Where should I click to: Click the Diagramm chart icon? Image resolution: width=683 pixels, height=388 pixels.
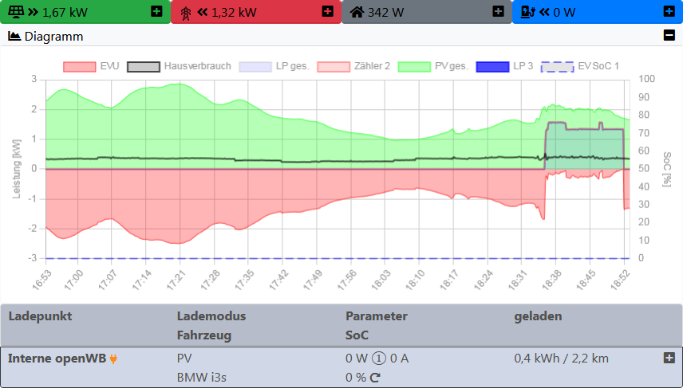14,36
